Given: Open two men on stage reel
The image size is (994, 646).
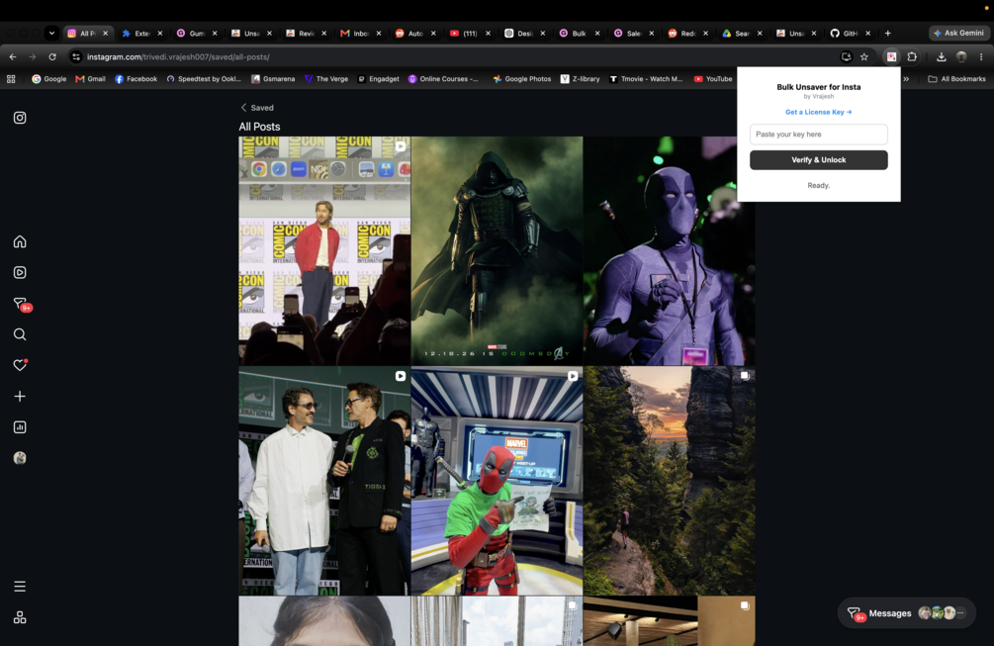Looking at the screenshot, I should pyautogui.click(x=324, y=481).
